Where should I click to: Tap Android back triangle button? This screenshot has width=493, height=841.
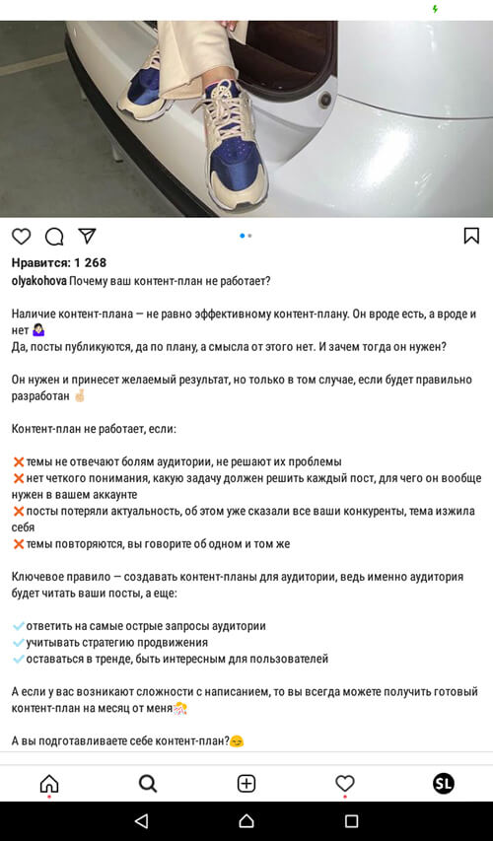[x=141, y=820]
